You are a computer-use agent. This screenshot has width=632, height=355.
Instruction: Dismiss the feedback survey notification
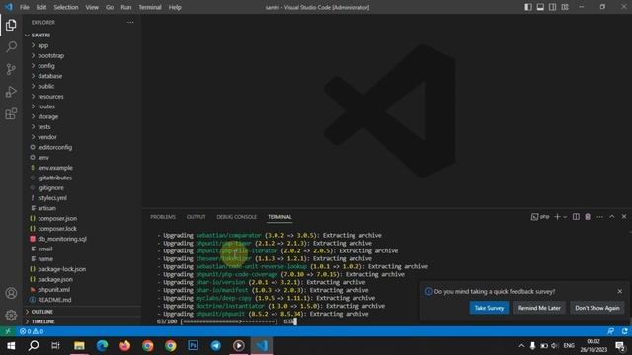click(x=620, y=291)
